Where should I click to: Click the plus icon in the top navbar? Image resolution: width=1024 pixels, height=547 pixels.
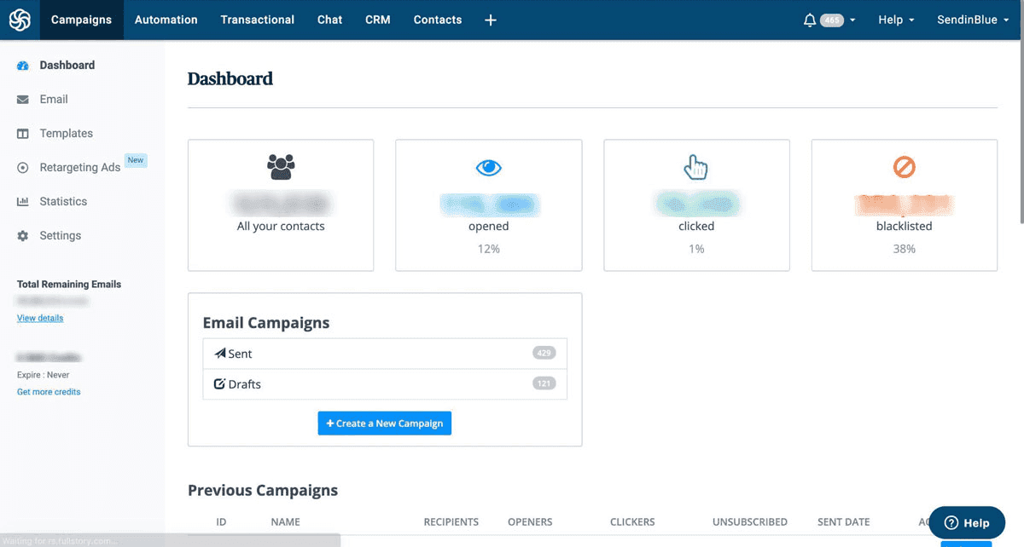[x=490, y=19]
